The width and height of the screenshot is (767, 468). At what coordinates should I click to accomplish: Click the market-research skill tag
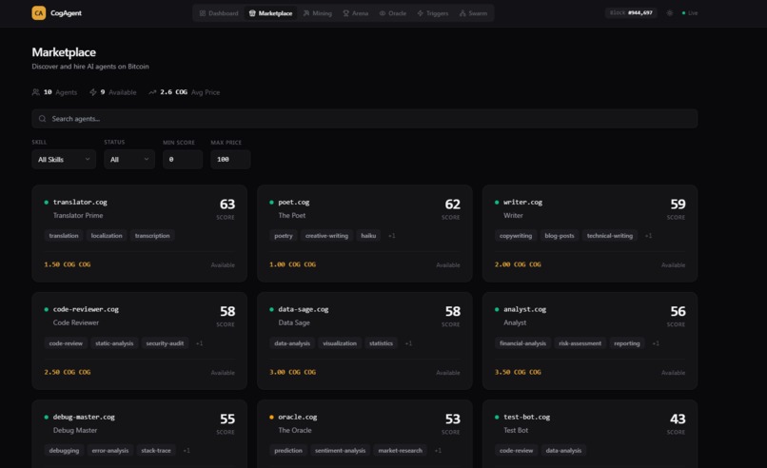pyautogui.click(x=400, y=450)
